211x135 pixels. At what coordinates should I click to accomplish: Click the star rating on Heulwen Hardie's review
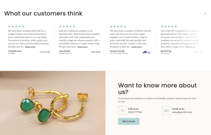(118, 26)
